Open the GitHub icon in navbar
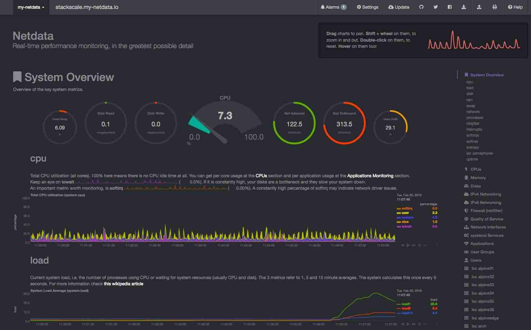 click(x=421, y=7)
